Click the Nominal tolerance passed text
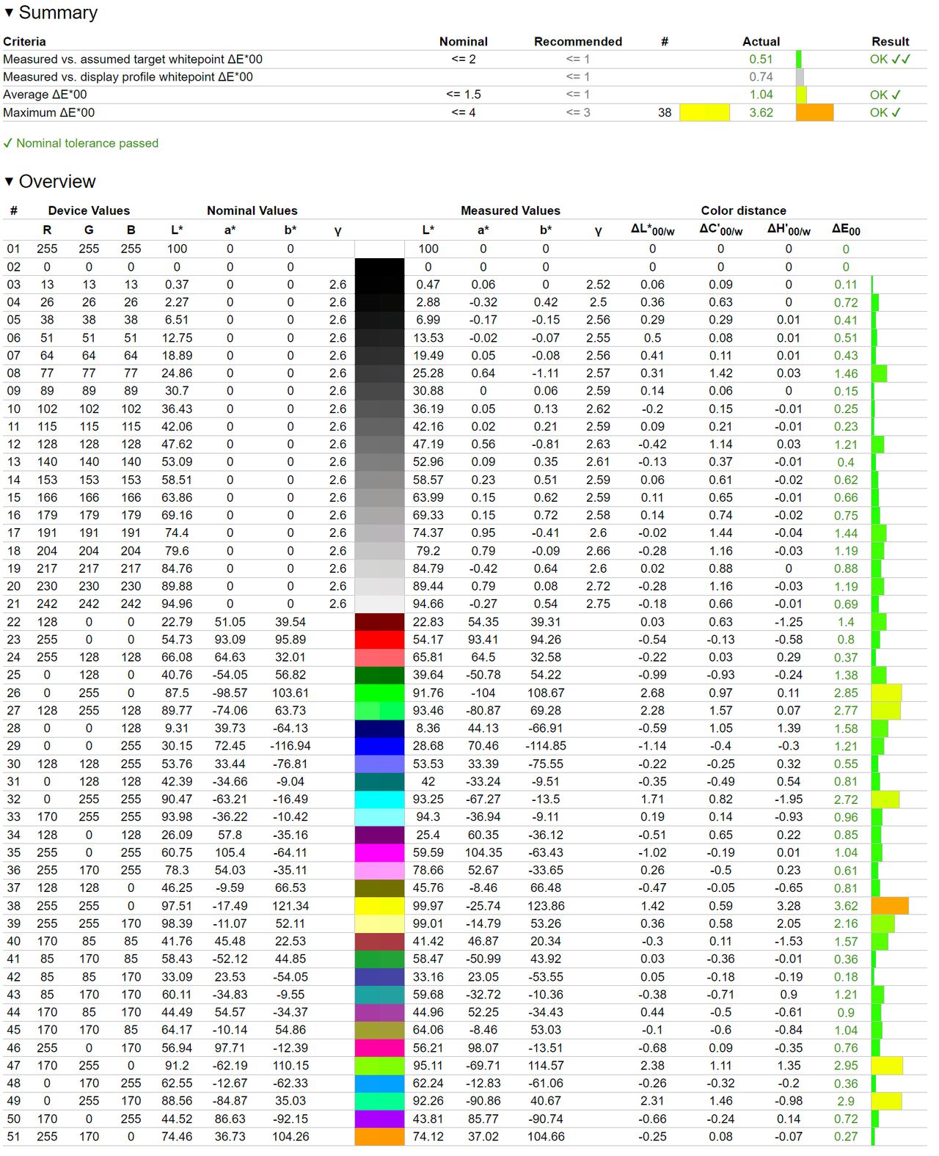The height and width of the screenshot is (1156, 939). (x=87, y=143)
